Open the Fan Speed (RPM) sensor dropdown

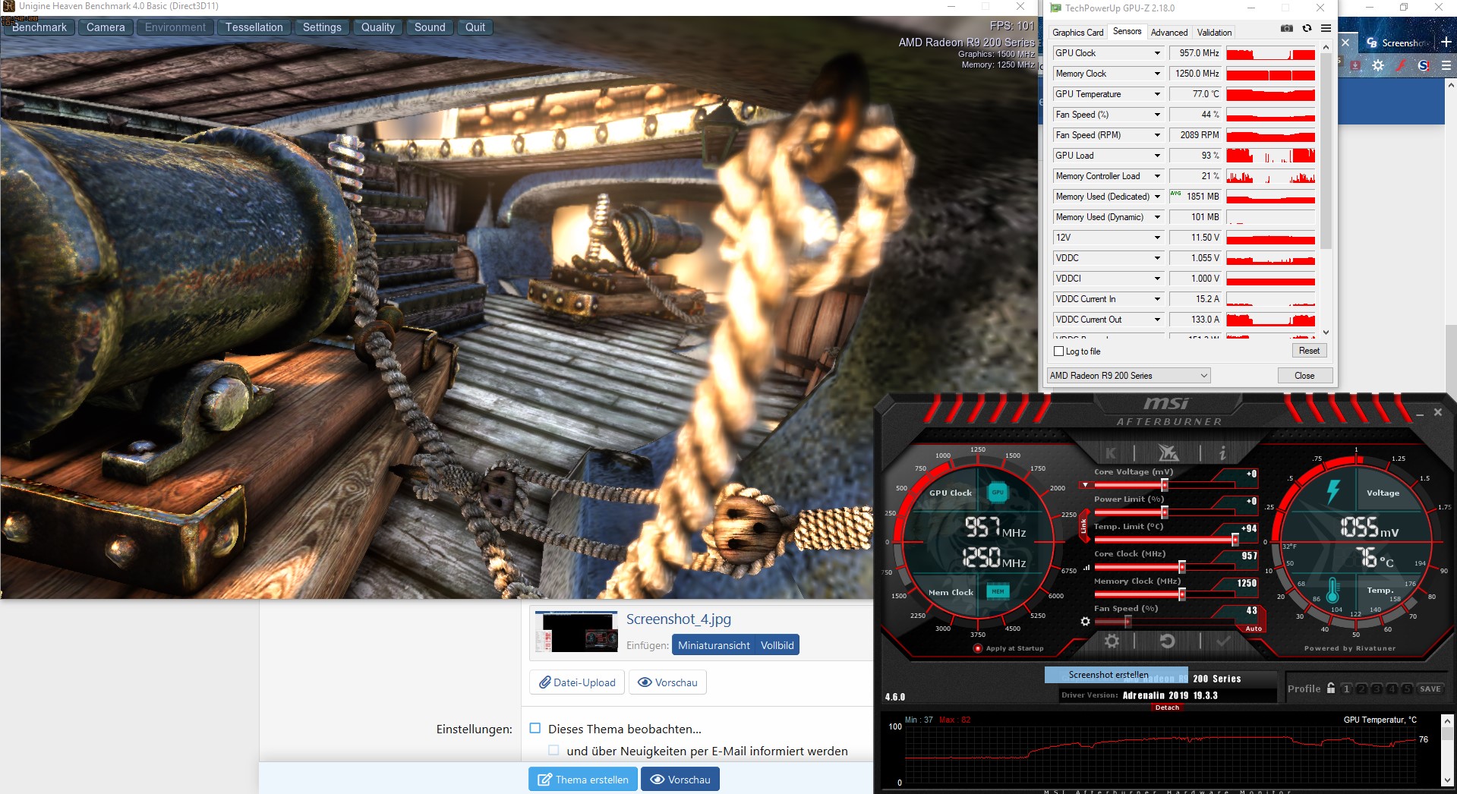pos(1157,135)
